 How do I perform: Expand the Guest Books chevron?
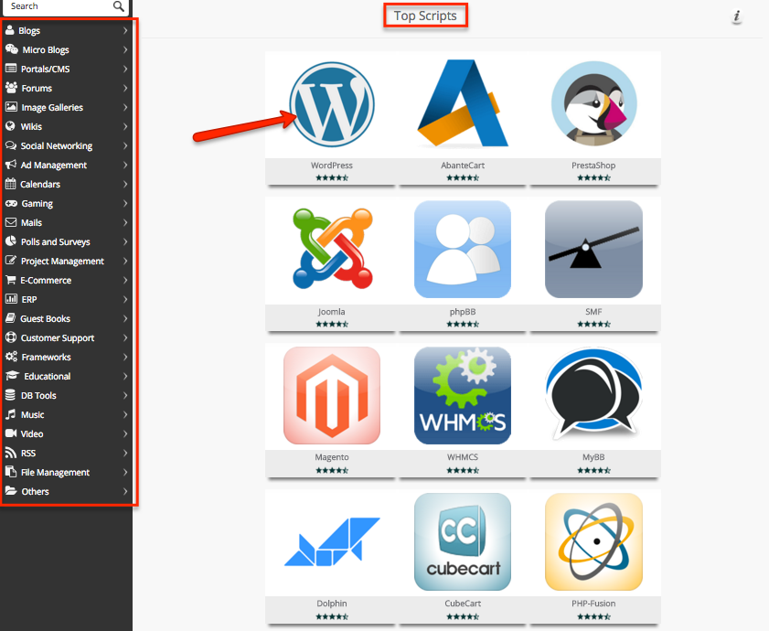(125, 318)
